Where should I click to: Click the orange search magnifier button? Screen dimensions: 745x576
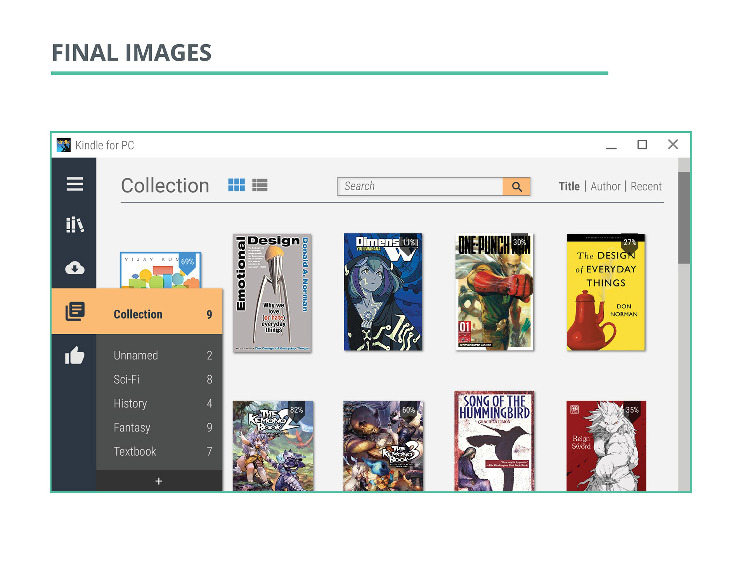(516, 187)
